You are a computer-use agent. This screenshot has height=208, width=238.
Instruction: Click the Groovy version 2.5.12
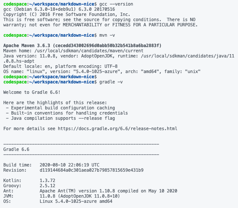47,186
